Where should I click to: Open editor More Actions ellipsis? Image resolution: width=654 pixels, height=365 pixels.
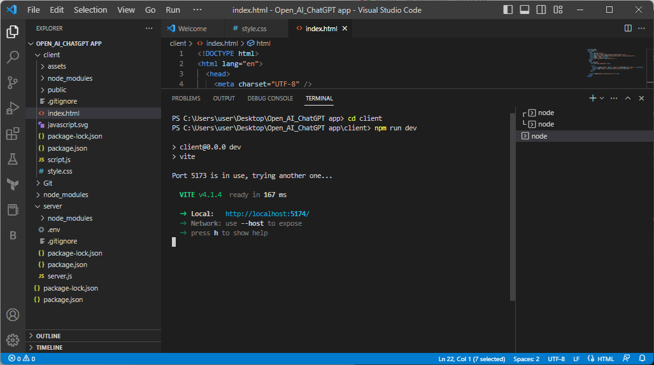click(641, 28)
